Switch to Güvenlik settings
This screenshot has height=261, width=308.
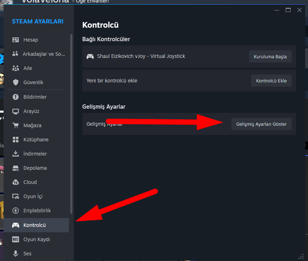coord(36,82)
